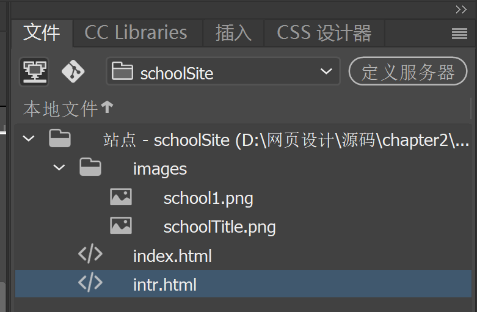
Task: Select the school1.png file name
Action: pos(208,198)
